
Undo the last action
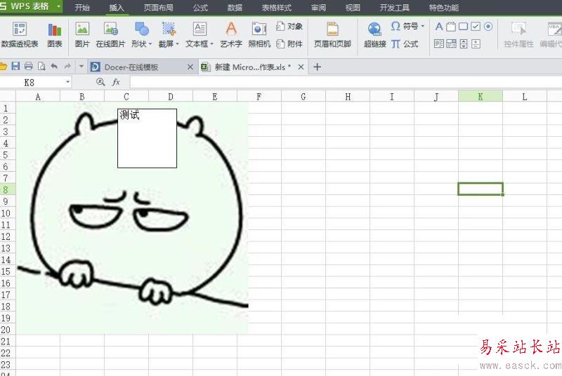54,66
